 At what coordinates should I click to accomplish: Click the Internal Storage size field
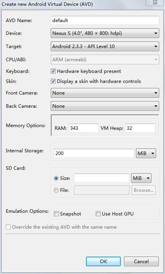click(94, 153)
